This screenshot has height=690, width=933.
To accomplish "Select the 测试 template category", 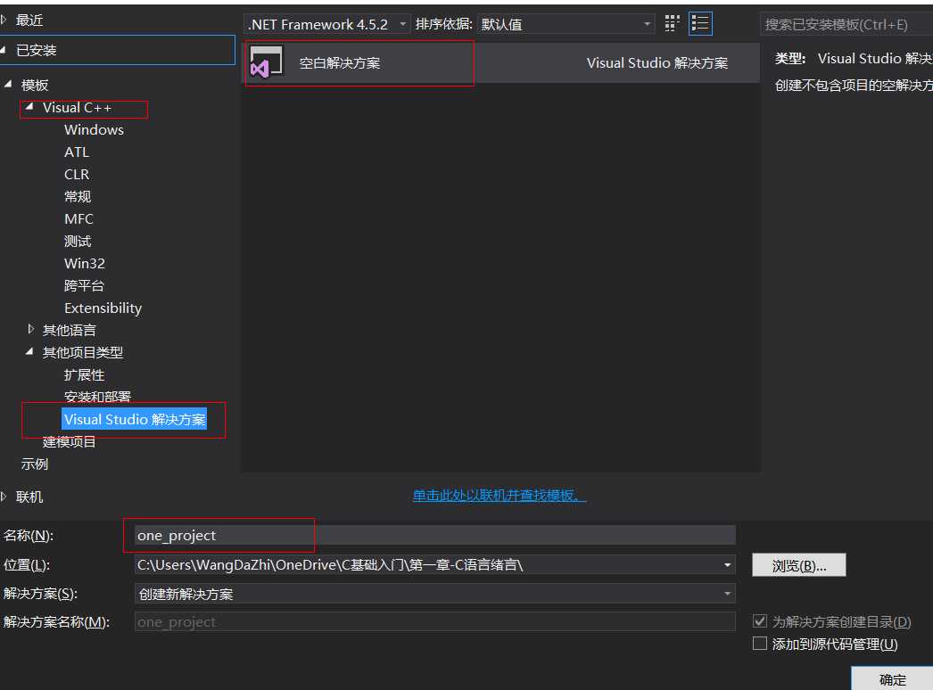I will click(x=78, y=241).
